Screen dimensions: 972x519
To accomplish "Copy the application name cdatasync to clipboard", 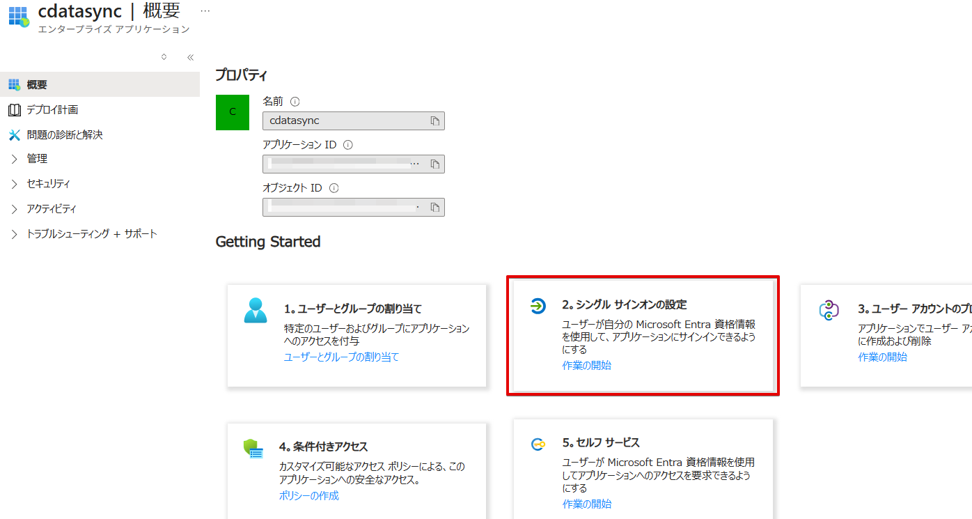I will [x=435, y=121].
